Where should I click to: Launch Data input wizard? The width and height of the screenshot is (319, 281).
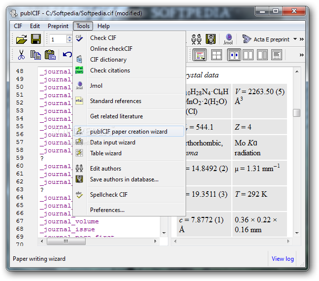pyautogui.click(x=129, y=142)
